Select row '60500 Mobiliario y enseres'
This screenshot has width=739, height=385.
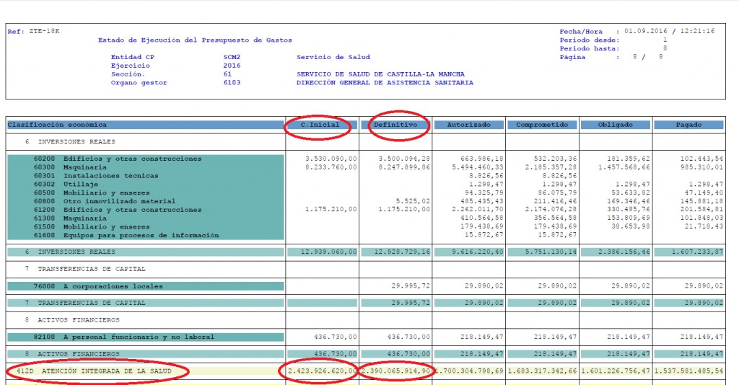[146, 192]
